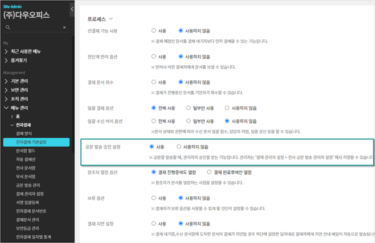Expand the 프로세스 section dropdown arrow

coord(111,18)
